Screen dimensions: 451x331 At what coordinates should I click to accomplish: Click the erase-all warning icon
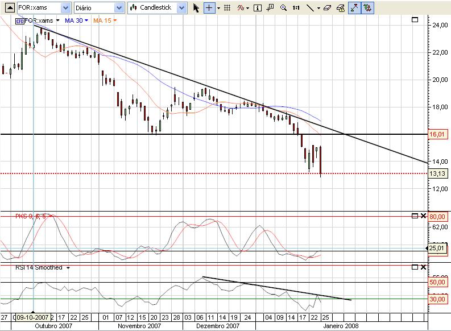click(341, 8)
